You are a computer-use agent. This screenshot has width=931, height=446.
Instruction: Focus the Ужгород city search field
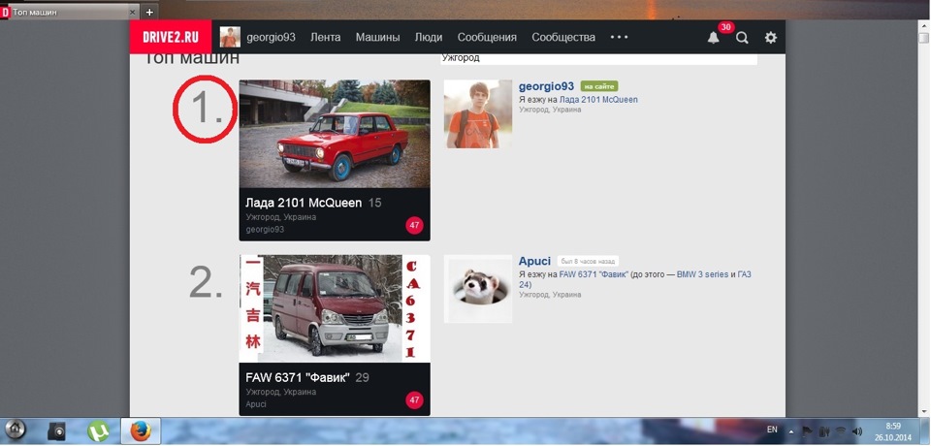598,59
